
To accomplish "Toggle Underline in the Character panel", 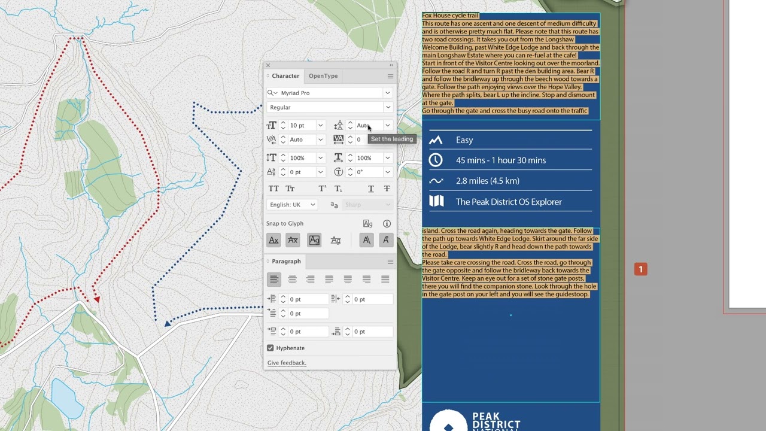I will (371, 189).
